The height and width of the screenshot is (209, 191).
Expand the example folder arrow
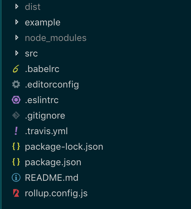pos(17,22)
